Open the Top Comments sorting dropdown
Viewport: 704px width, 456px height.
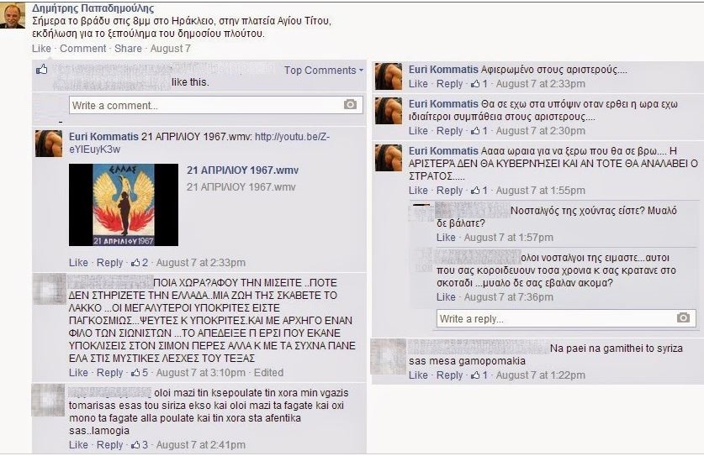point(323,70)
